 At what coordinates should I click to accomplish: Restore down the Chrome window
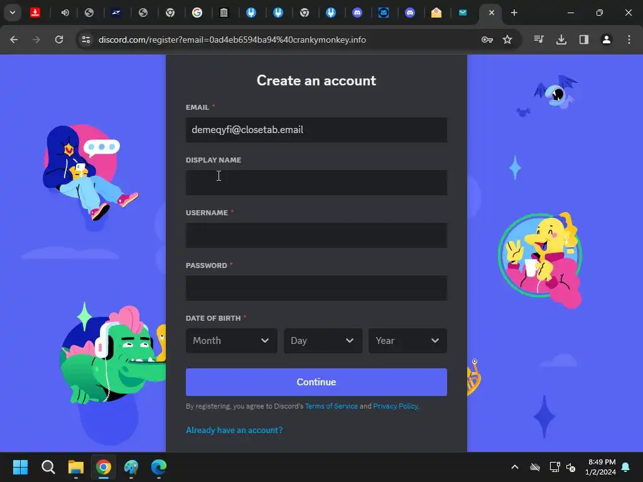coord(599,13)
